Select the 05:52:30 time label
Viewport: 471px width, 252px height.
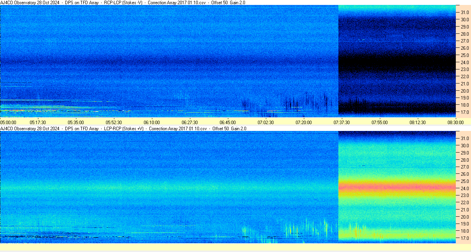114,122
